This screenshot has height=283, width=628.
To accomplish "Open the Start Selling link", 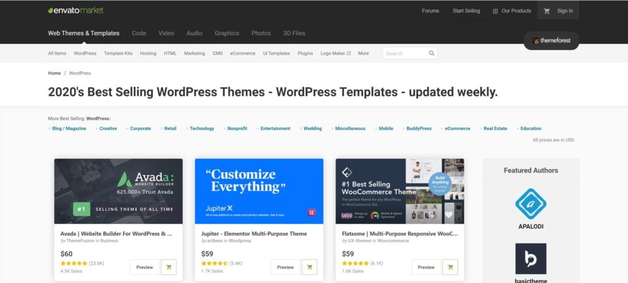I will (466, 11).
